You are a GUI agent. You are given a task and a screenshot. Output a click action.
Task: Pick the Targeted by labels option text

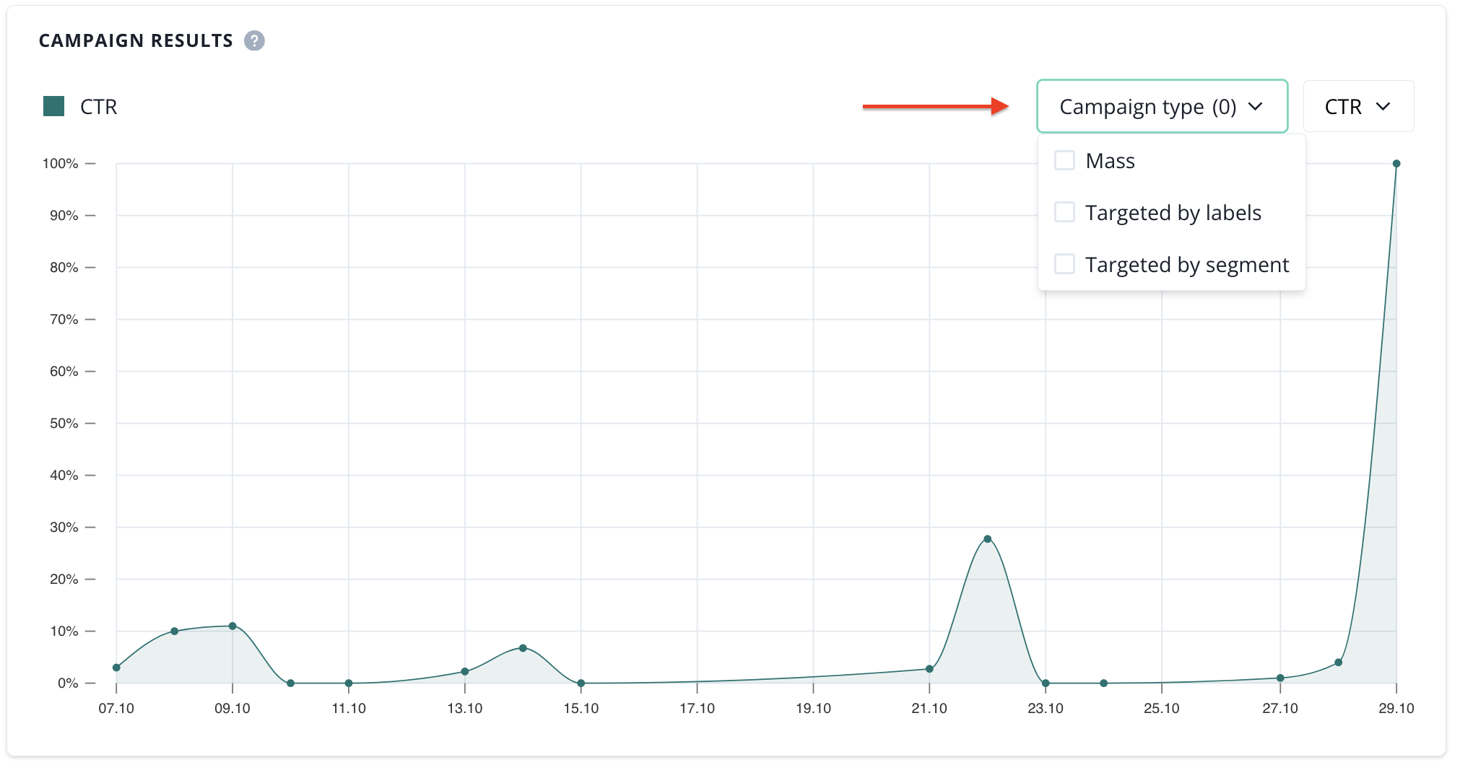coord(1173,213)
